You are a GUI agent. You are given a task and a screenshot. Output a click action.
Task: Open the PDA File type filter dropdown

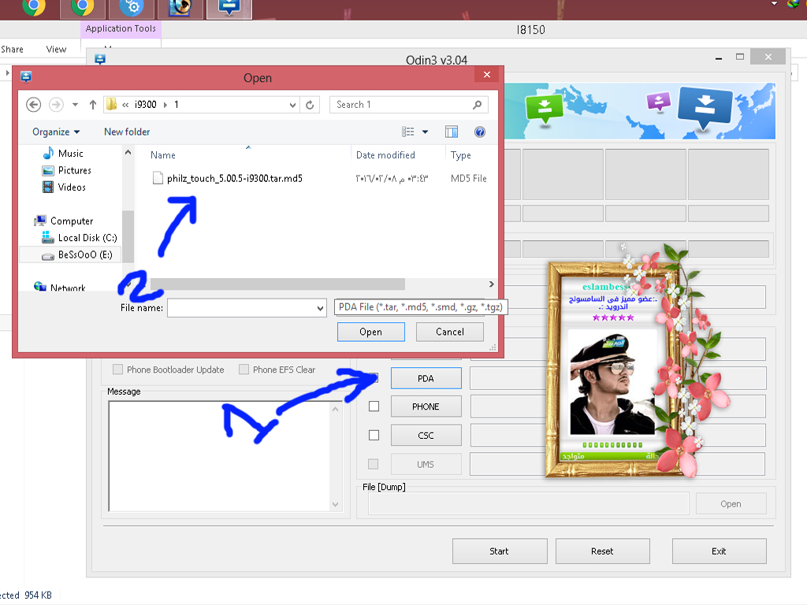pyautogui.click(x=421, y=307)
